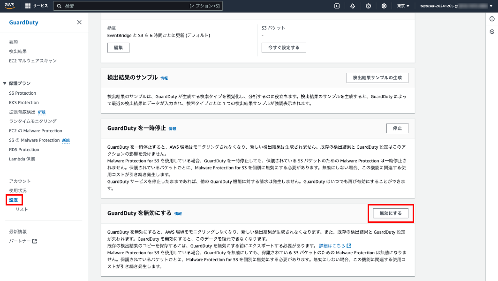The height and width of the screenshot is (281, 498).
Task: Click the 新規 badge beside 拡張脅威検出
Action: [x=42, y=112]
